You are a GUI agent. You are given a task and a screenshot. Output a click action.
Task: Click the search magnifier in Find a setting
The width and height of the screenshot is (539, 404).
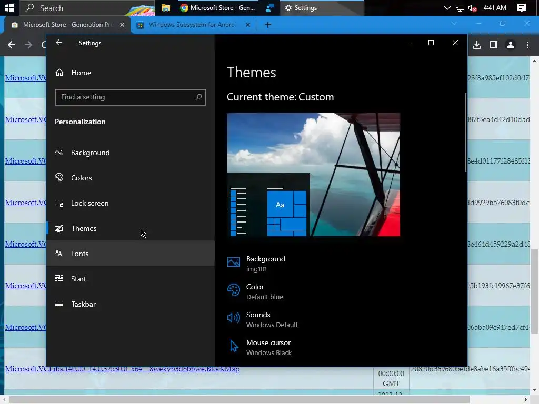click(198, 97)
